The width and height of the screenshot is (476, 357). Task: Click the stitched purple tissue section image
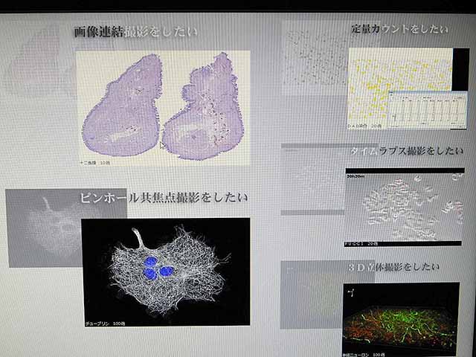point(163,108)
